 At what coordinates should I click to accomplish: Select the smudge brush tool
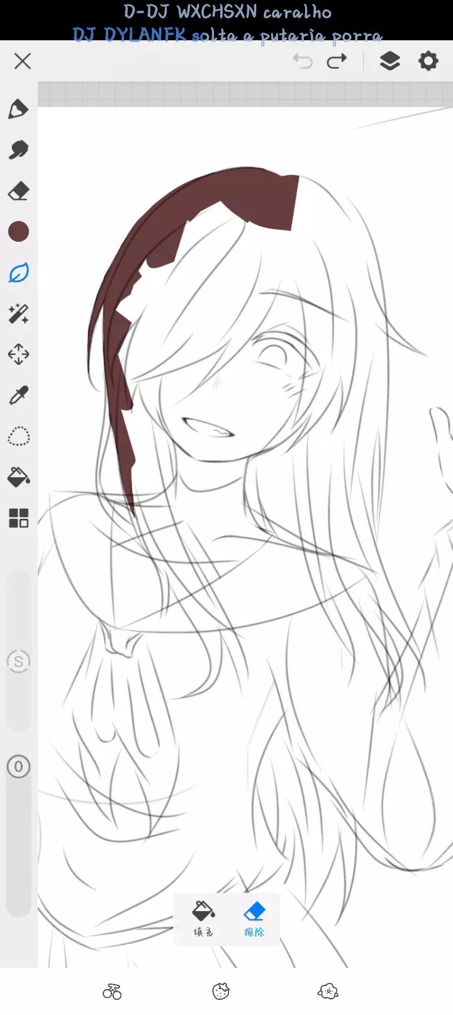pos(18,150)
